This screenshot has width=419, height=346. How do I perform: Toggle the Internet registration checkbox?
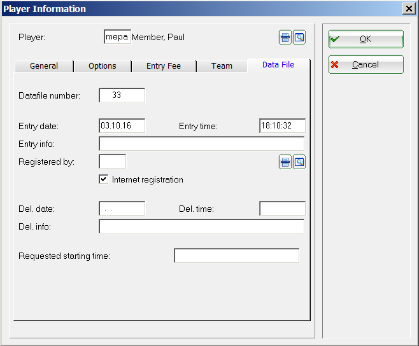(x=104, y=179)
